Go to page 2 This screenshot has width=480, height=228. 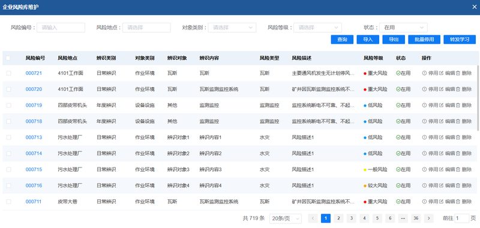tap(338, 218)
